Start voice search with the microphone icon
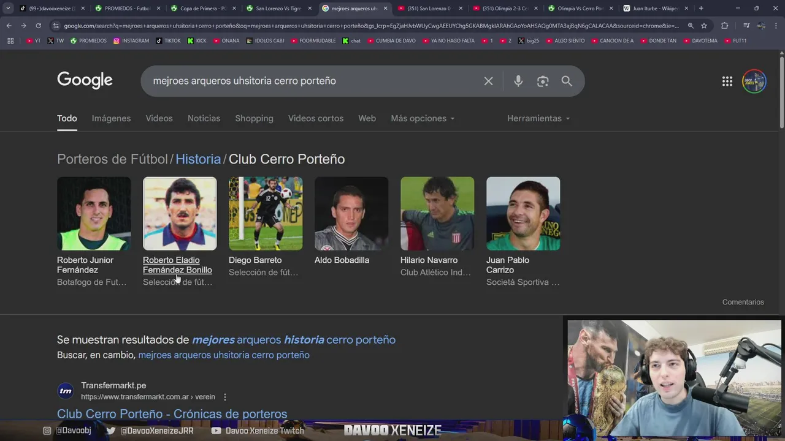785x441 pixels. pos(518,81)
